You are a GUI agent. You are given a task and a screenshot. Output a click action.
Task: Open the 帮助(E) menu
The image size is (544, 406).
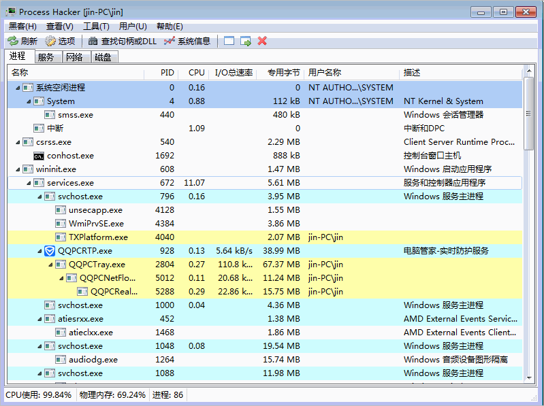(170, 27)
